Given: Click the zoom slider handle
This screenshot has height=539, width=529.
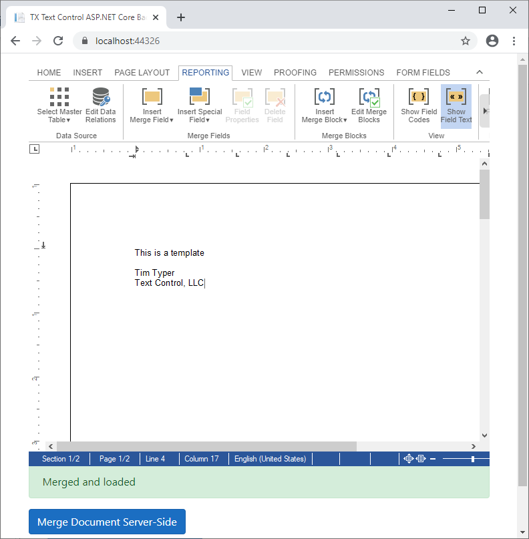Looking at the screenshot, I should 473,459.
